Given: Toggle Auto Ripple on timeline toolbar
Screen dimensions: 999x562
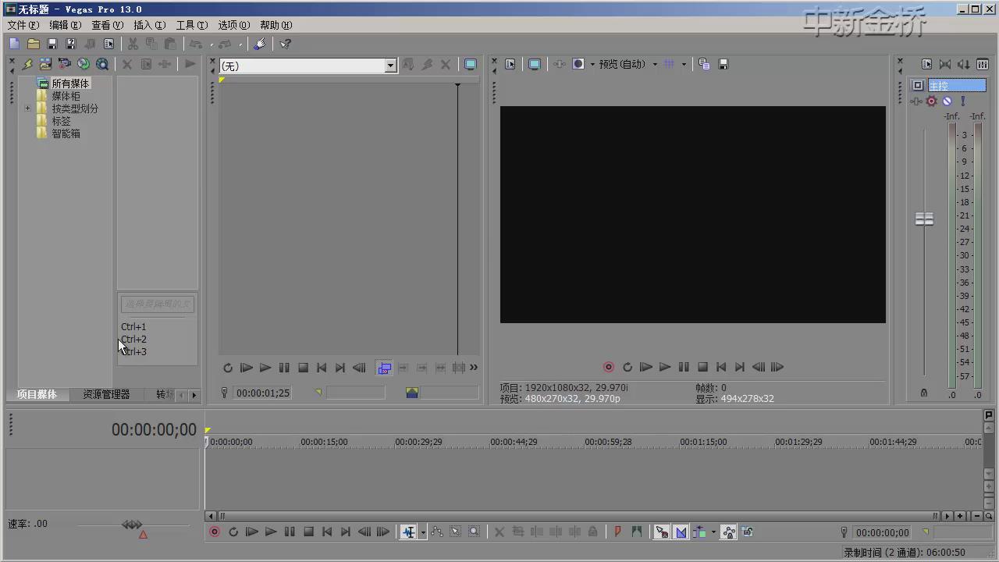Looking at the screenshot, I should (699, 532).
